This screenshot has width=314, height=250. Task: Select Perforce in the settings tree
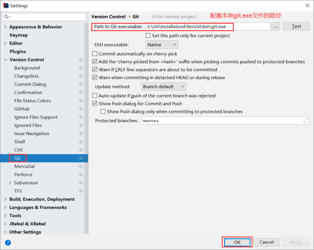coord(23,175)
